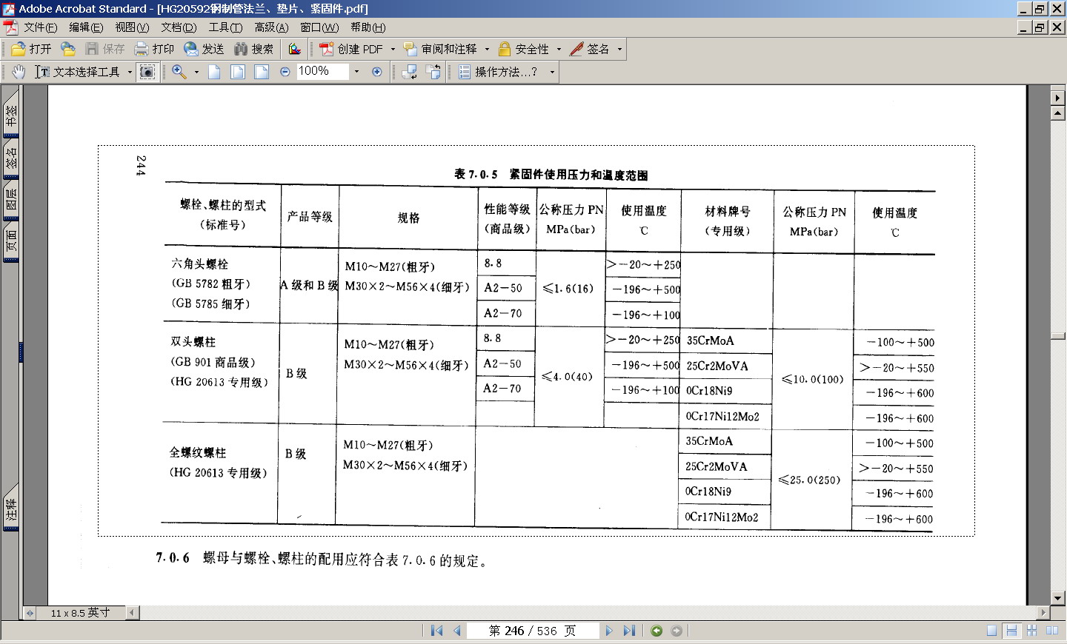The height and width of the screenshot is (644, 1067).
Task: Open Search (搜索) with binoculars icon
Action: 253,49
